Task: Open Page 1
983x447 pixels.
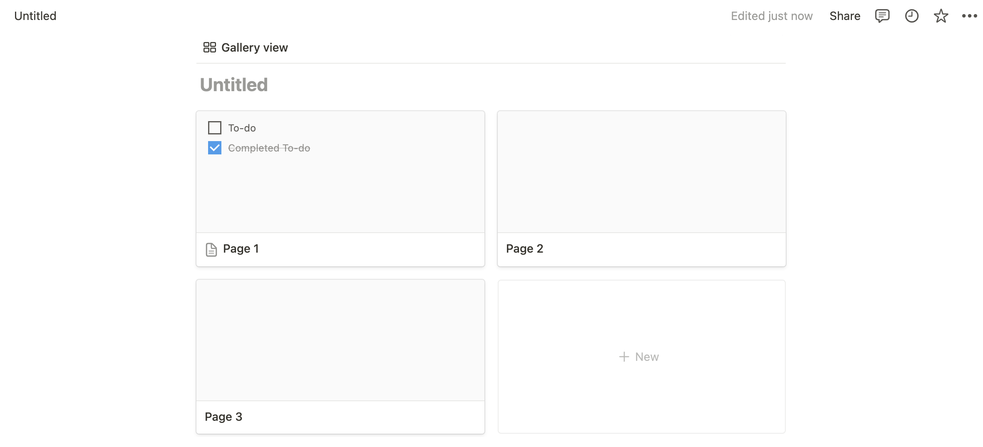Action: [x=241, y=248]
